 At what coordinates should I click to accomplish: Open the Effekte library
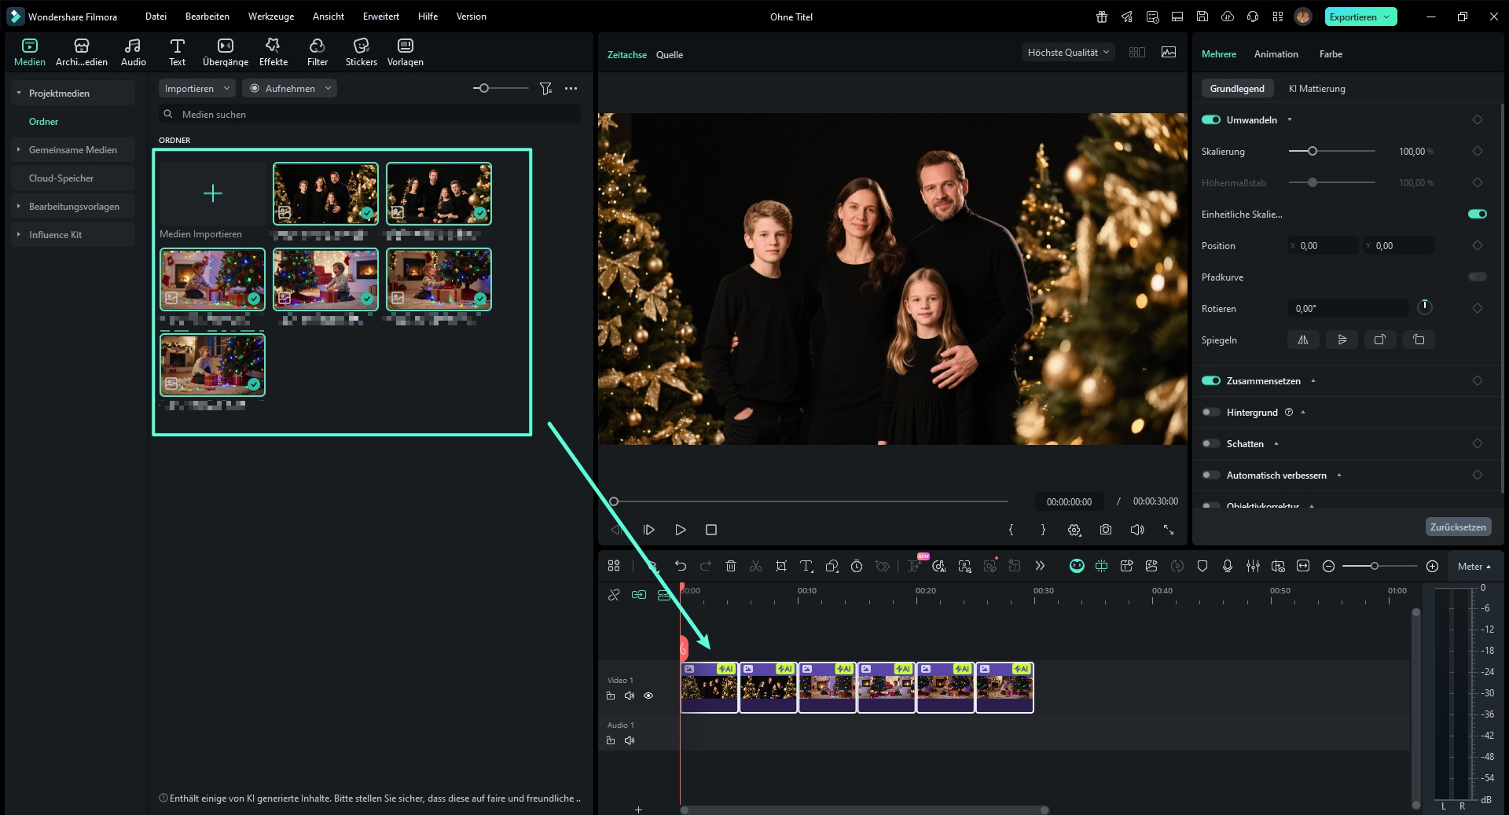pyautogui.click(x=273, y=52)
